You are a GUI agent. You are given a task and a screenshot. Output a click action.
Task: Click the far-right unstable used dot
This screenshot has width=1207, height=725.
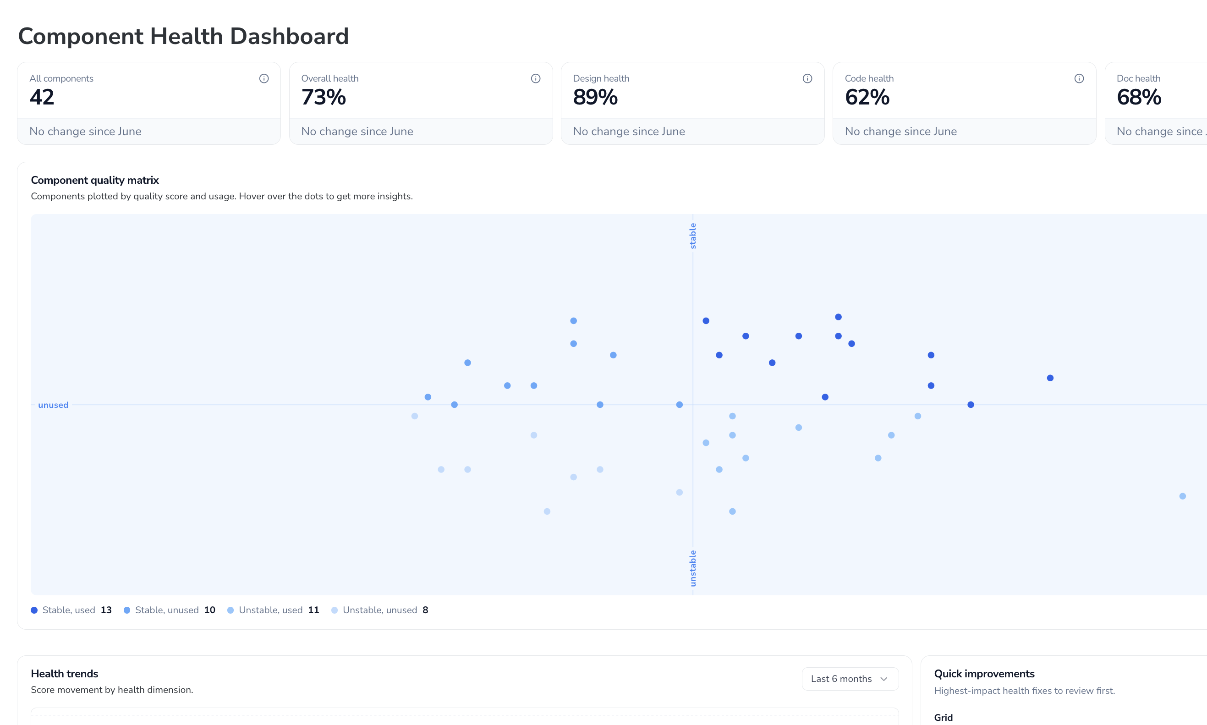1183,496
